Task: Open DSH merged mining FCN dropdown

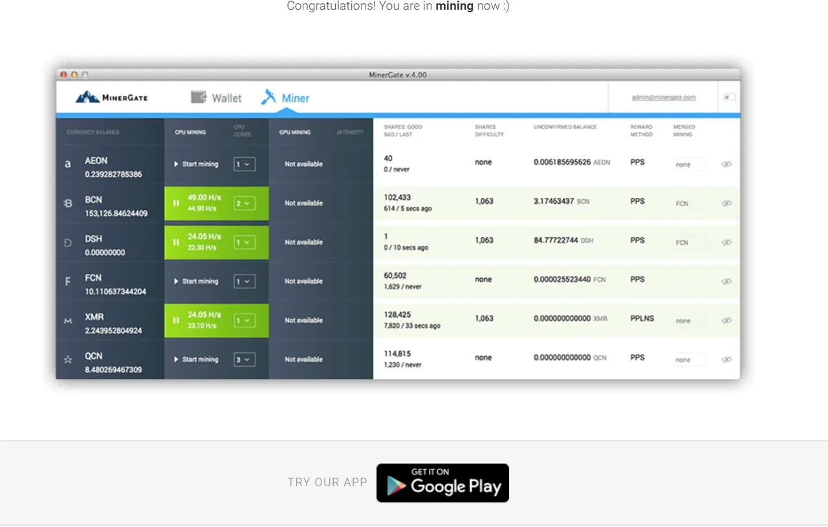Action: click(x=688, y=242)
